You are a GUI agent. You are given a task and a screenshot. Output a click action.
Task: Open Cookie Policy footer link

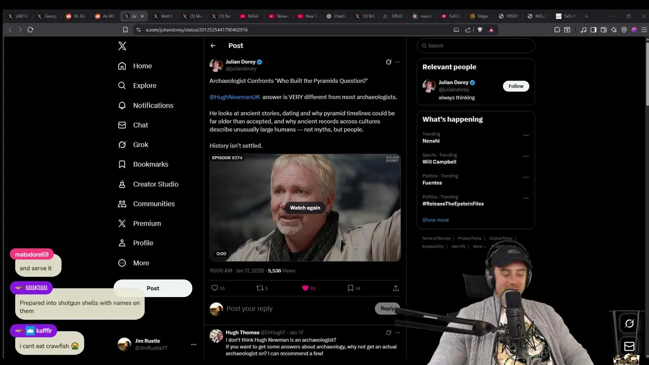[x=500, y=238]
